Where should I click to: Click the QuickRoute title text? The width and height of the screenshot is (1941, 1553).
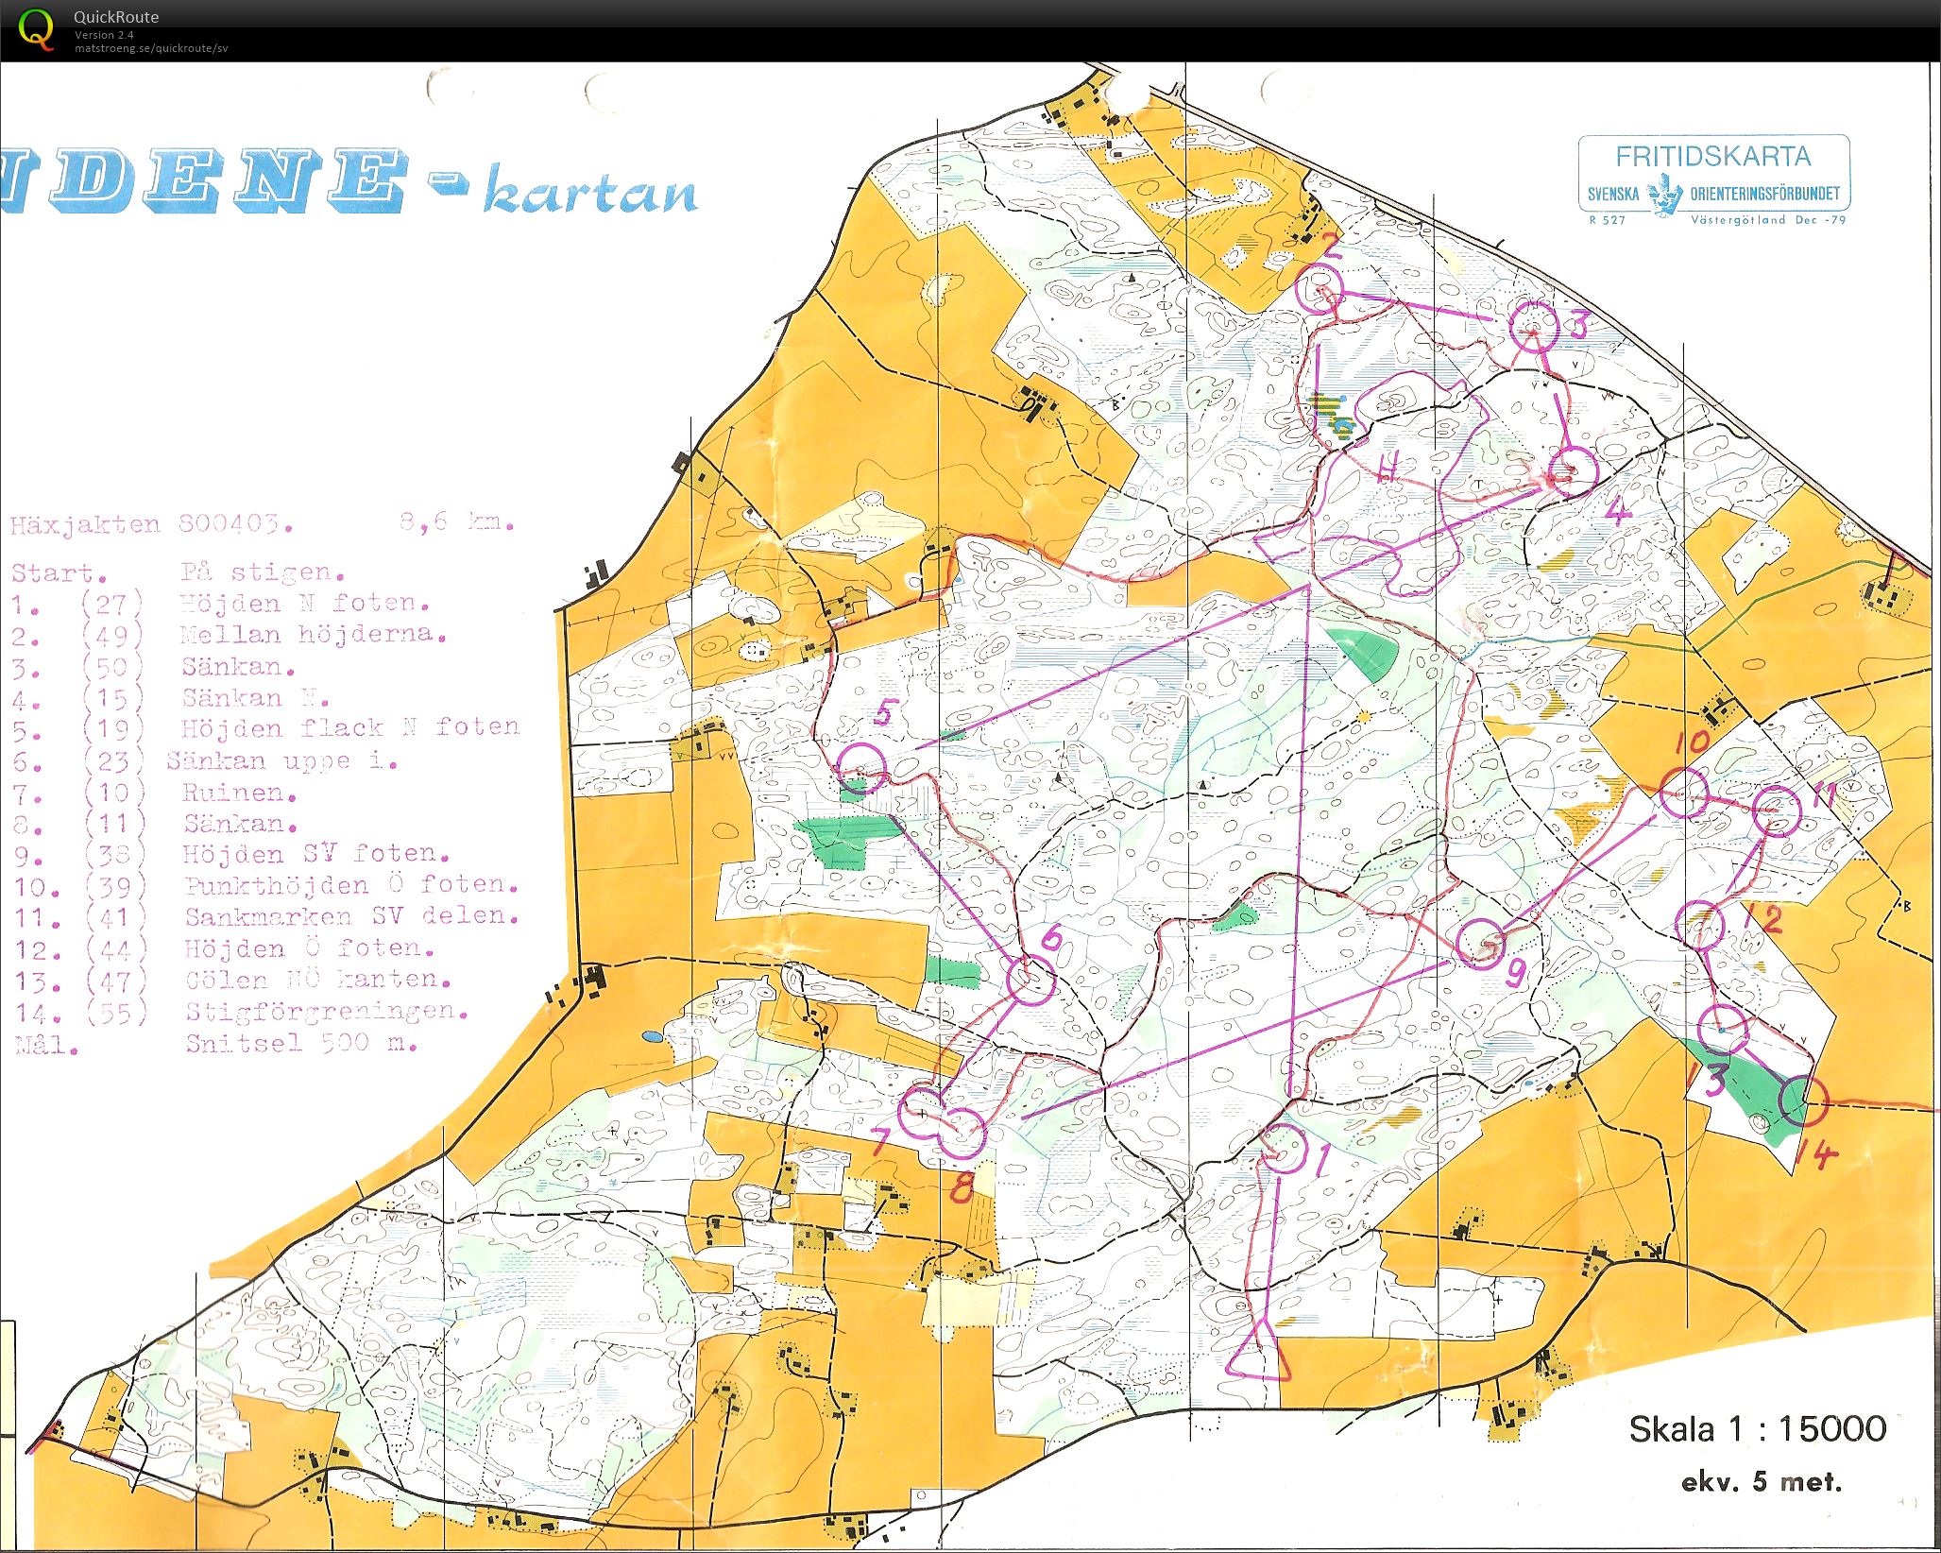116,17
